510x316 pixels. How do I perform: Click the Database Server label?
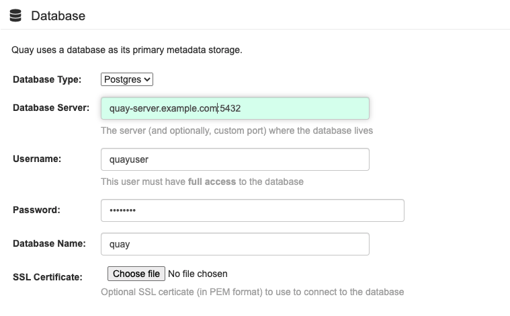(51, 108)
